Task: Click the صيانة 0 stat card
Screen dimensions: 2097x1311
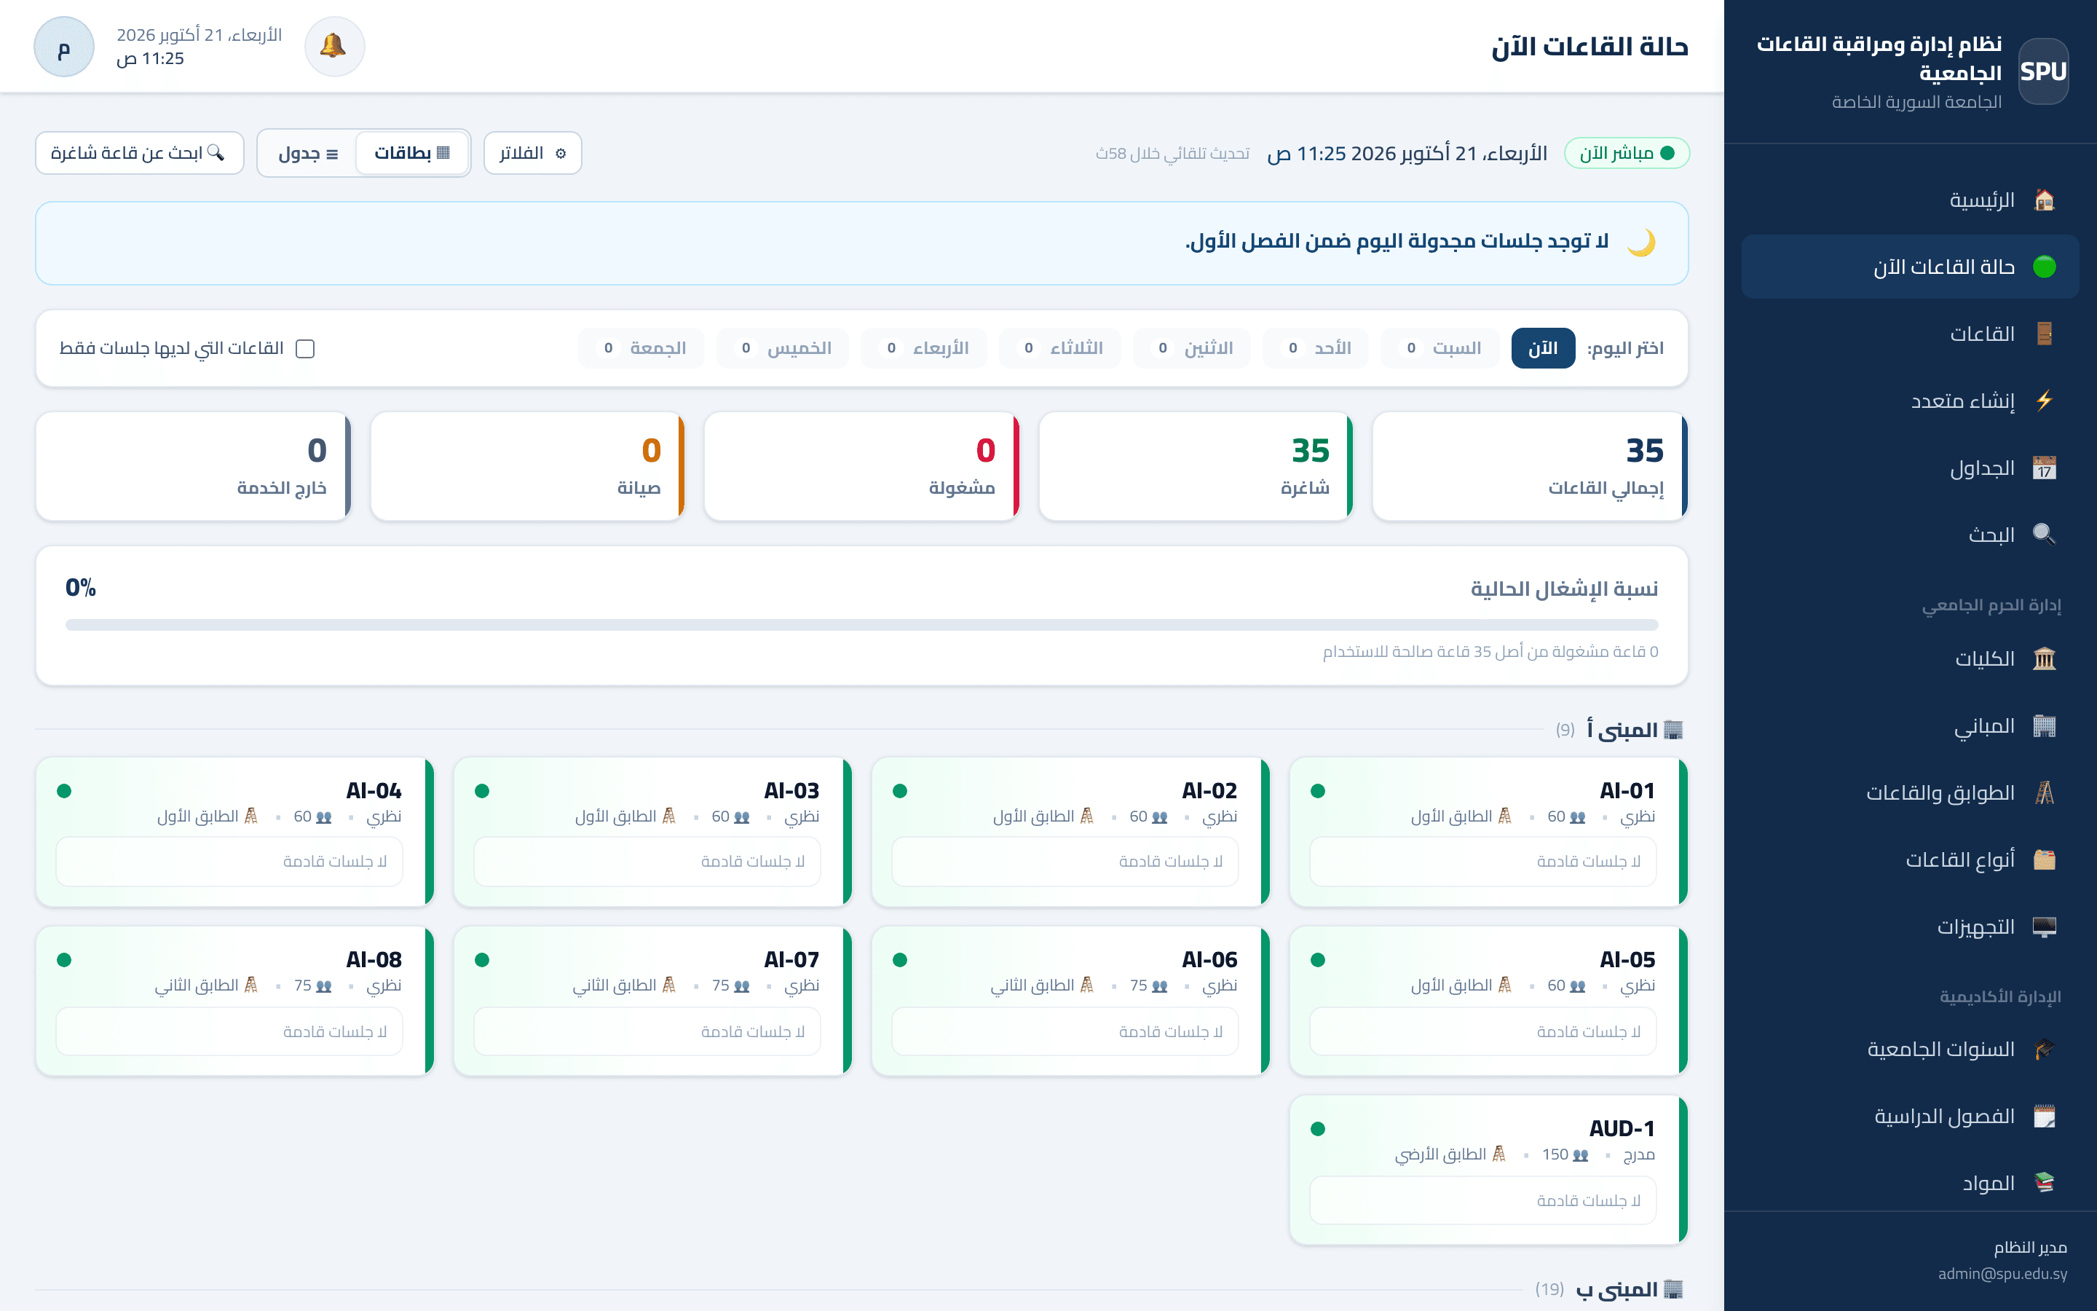Action: pyautogui.click(x=528, y=466)
